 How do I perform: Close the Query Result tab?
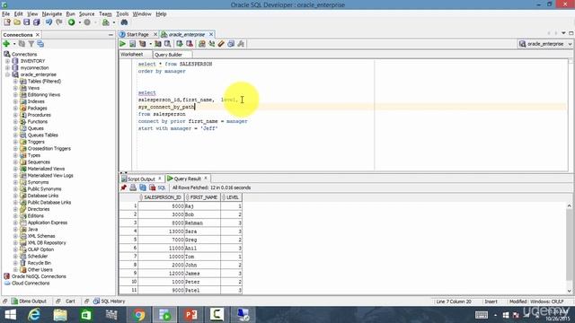(x=206, y=179)
